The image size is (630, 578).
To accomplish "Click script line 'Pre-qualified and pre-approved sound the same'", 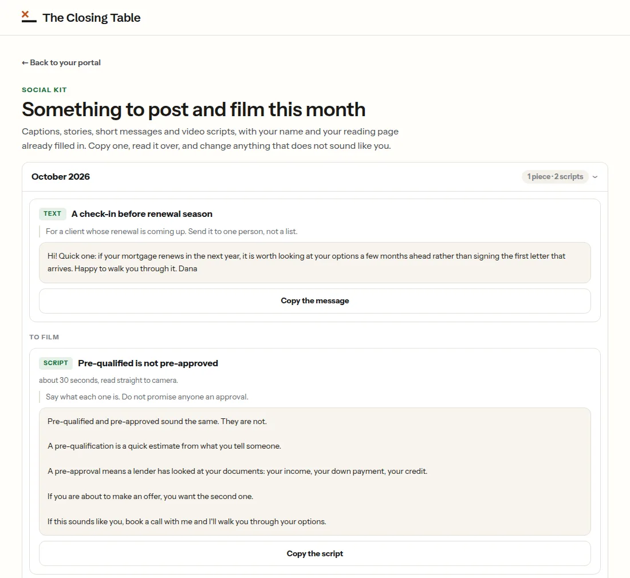I will coord(157,421).
